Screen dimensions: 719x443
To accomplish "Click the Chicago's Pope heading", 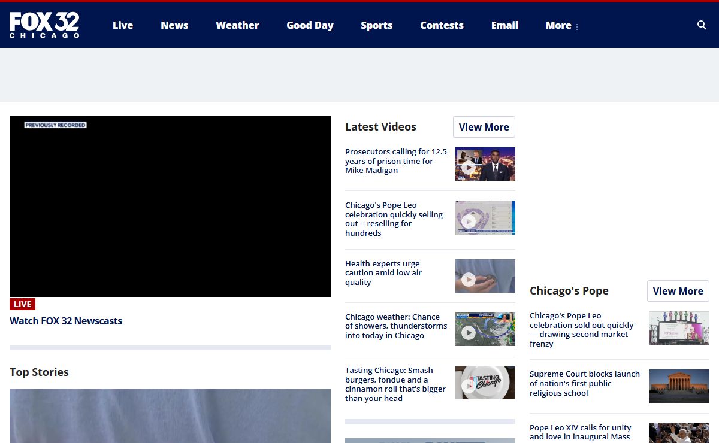I will coord(569,291).
